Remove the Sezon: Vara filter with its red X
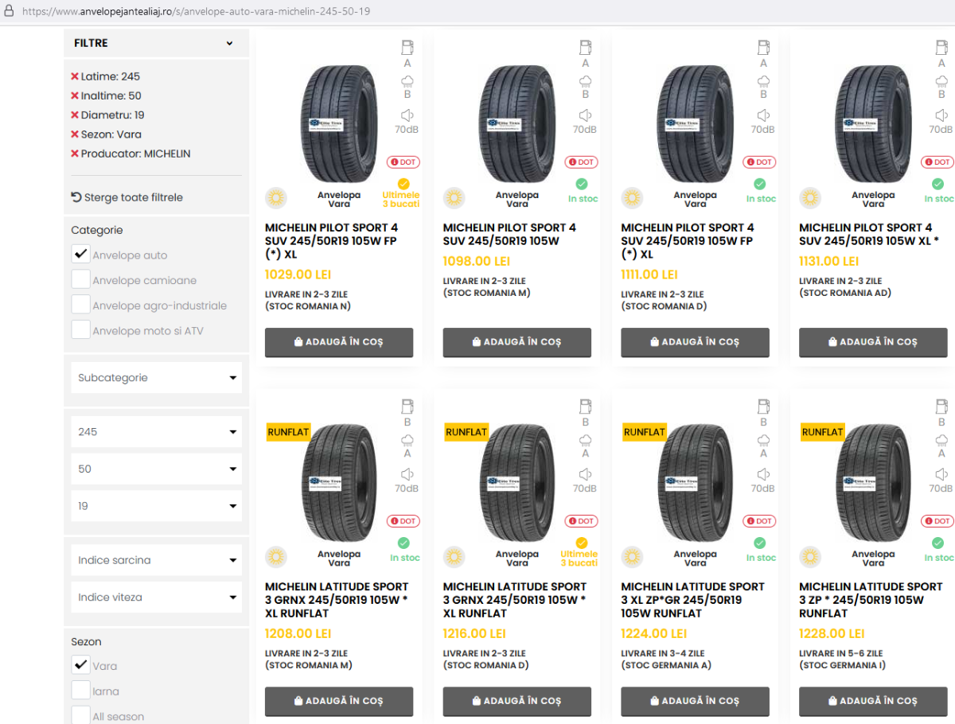Viewport: 955px width, 724px height. coord(75,134)
